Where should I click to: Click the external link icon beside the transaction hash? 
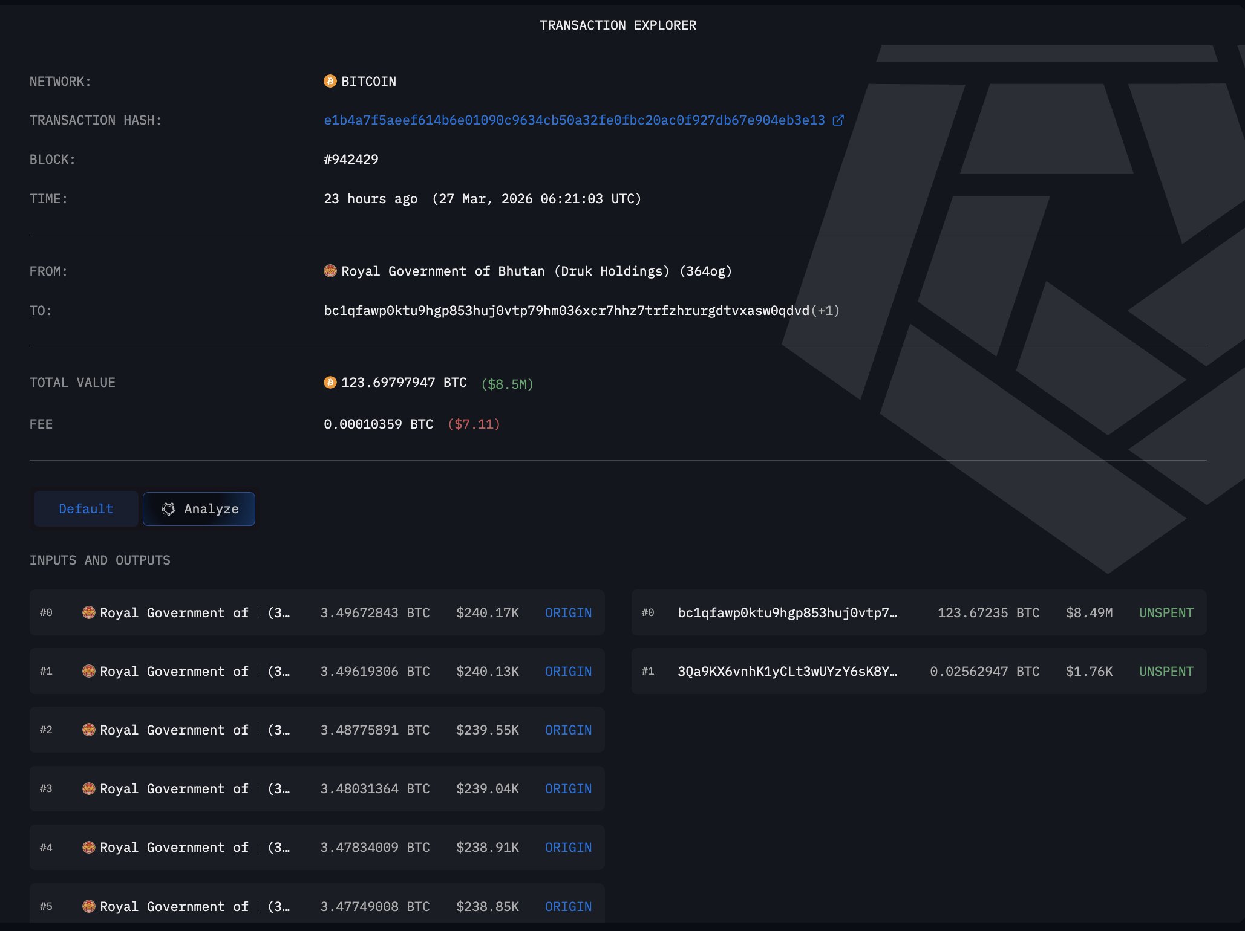click(838, 120)
